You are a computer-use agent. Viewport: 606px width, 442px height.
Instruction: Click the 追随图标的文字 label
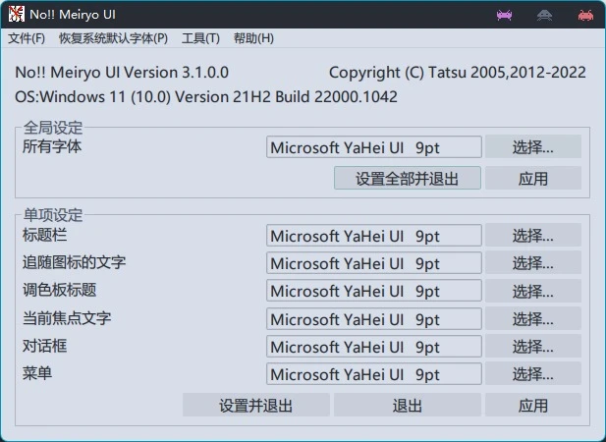[x=75, y=262]
